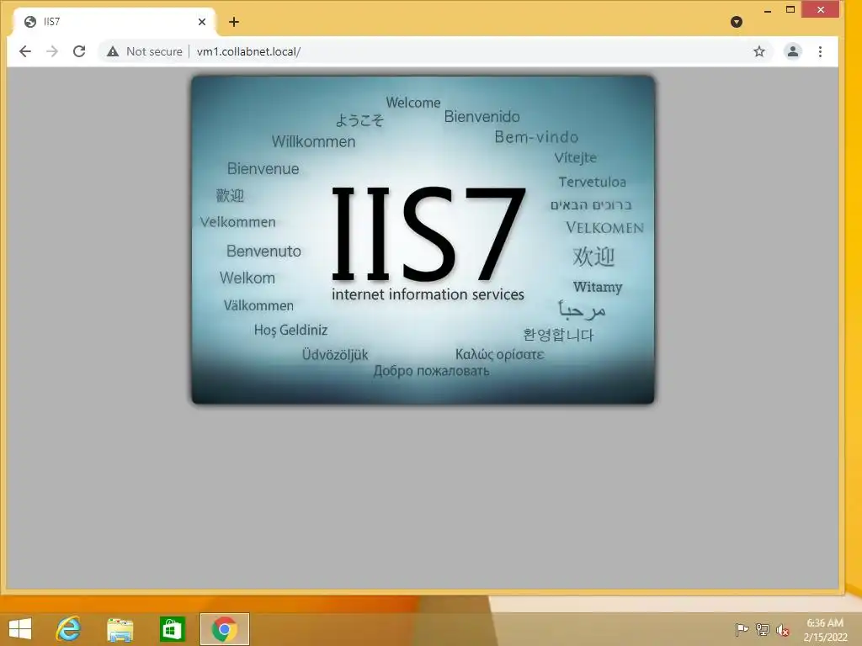Click the 'Bem-vindo' text
This screenshot has width=862, height=646.
[x=536, y=137]
